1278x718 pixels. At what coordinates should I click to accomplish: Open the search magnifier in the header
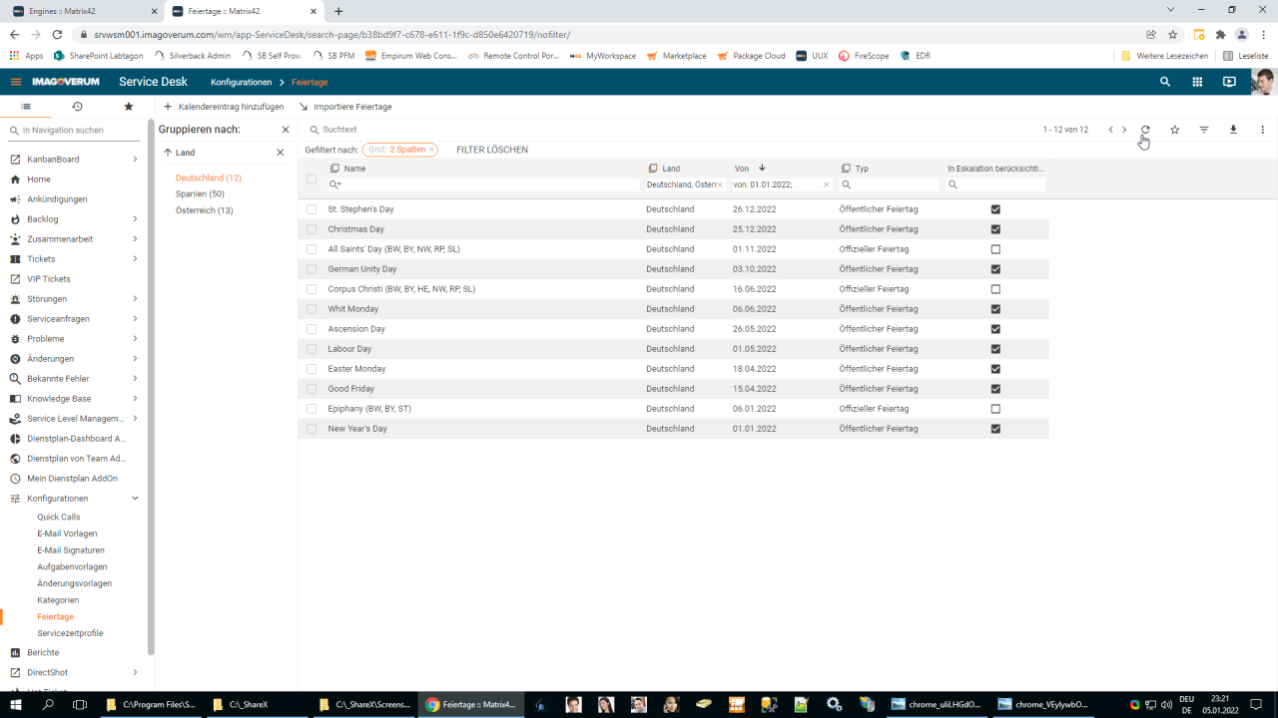[x=1165, y=82]
